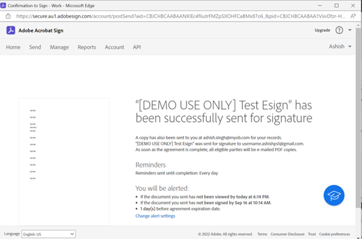This screenshot has width=362, height=239.
Task: Open the Send tab
Action: [35, 47]
